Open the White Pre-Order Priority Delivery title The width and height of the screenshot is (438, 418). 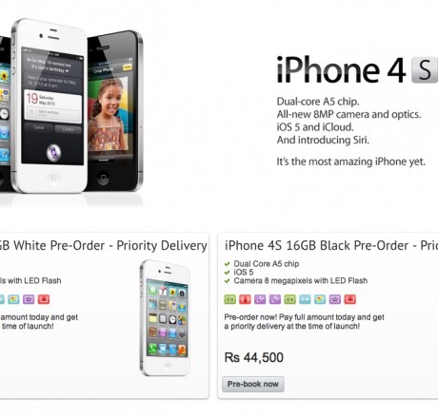(x=104, y=246)
